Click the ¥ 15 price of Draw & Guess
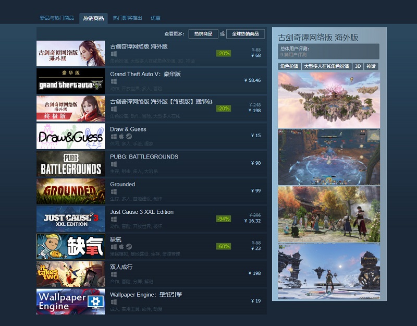The height and width of the screenshot is (326, 417). [256, 136]
